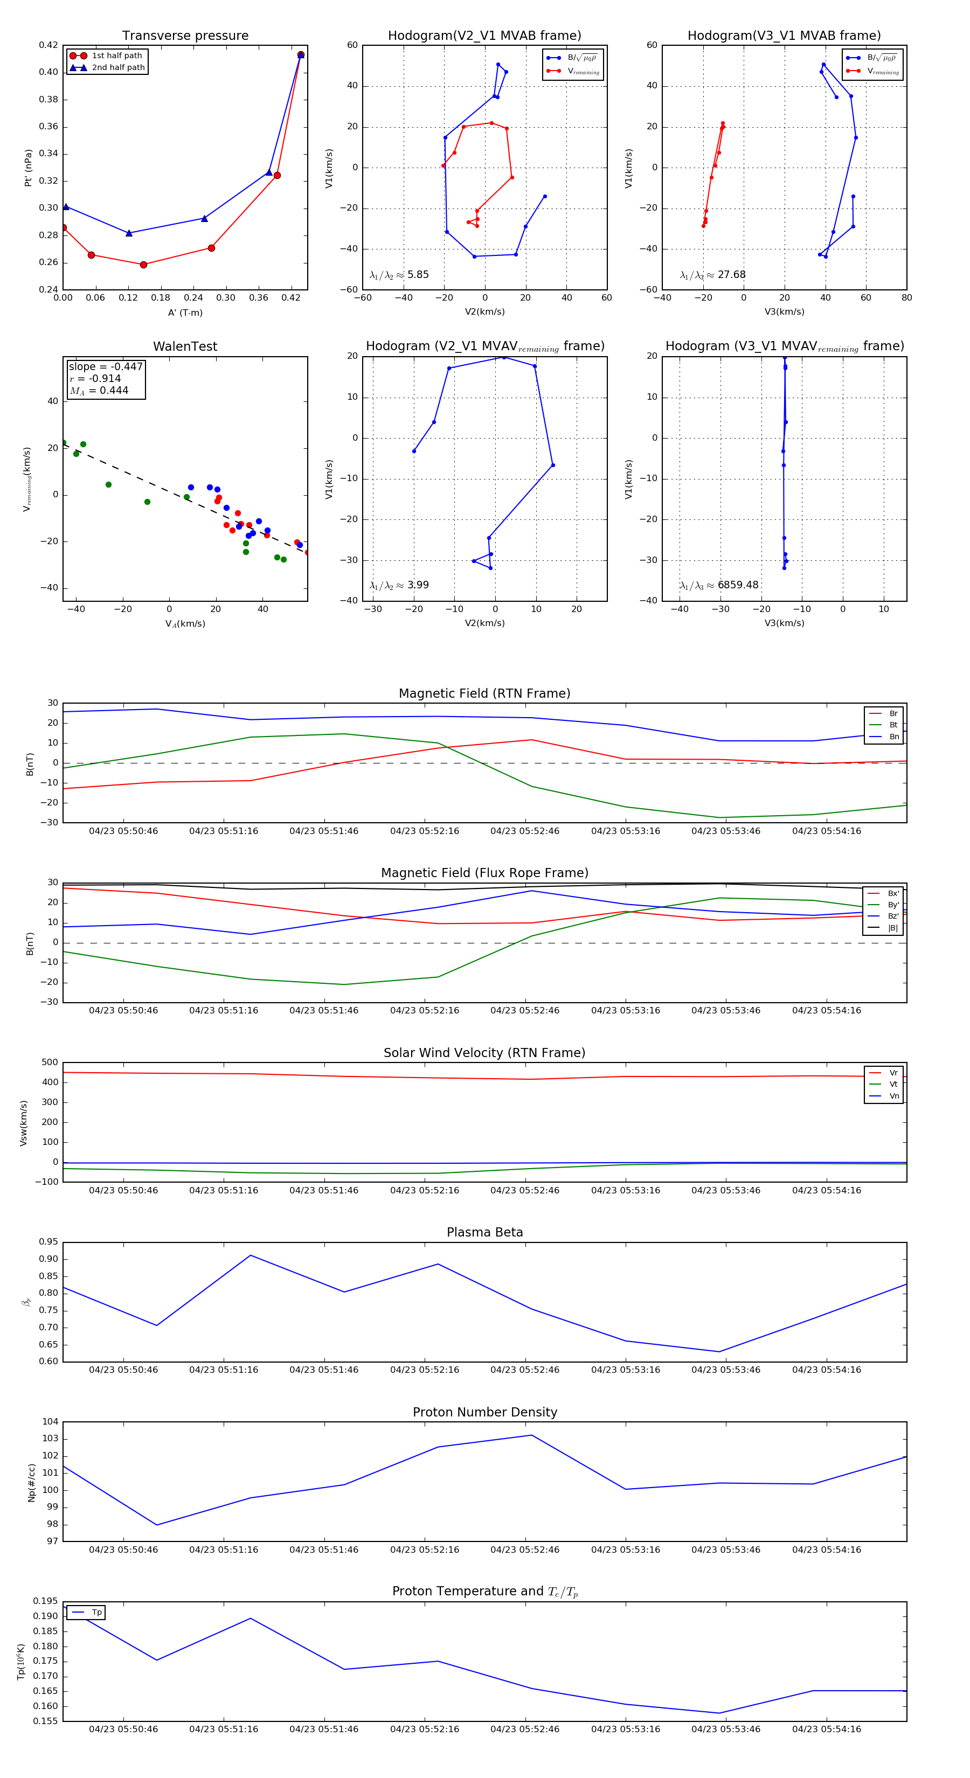Click the β_p y-axis label of Plasma Beta
The image size is (970, 1778).
[26, 1302]
